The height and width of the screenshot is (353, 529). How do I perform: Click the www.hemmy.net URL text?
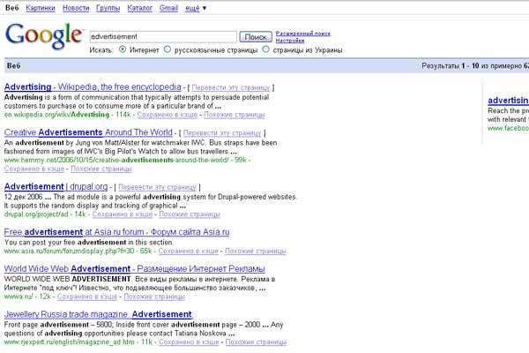(x=116, y=160)
